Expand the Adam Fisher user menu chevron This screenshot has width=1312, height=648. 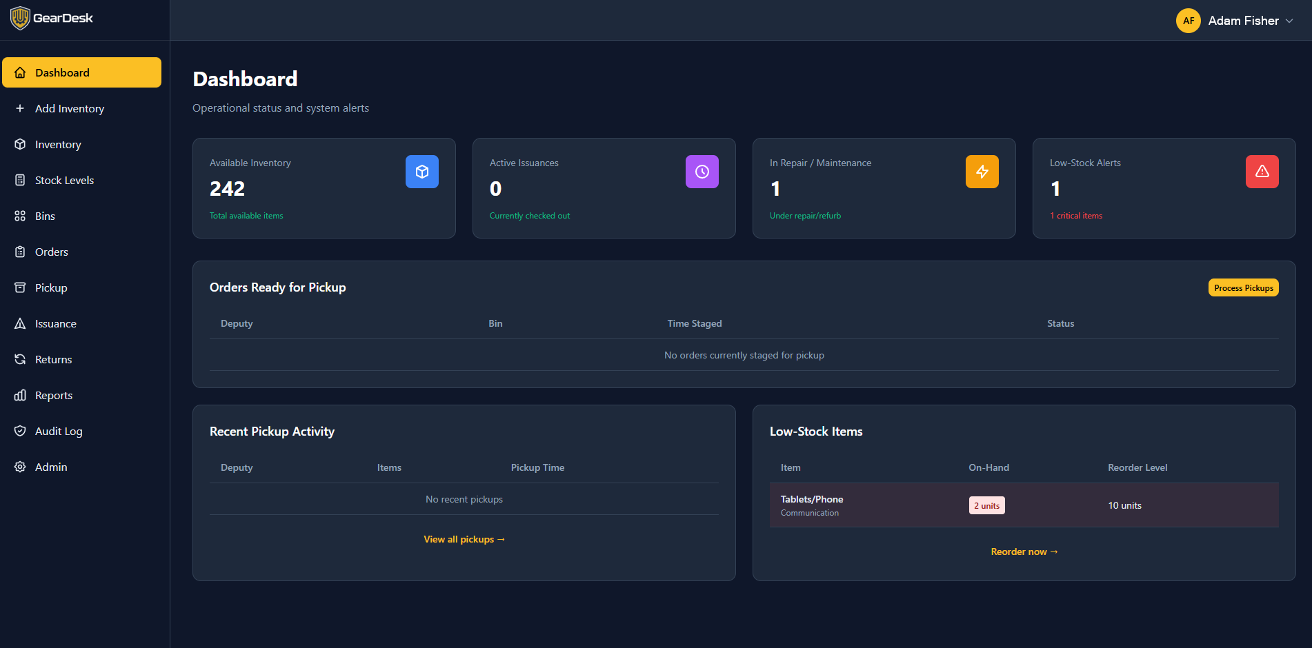1289,21
